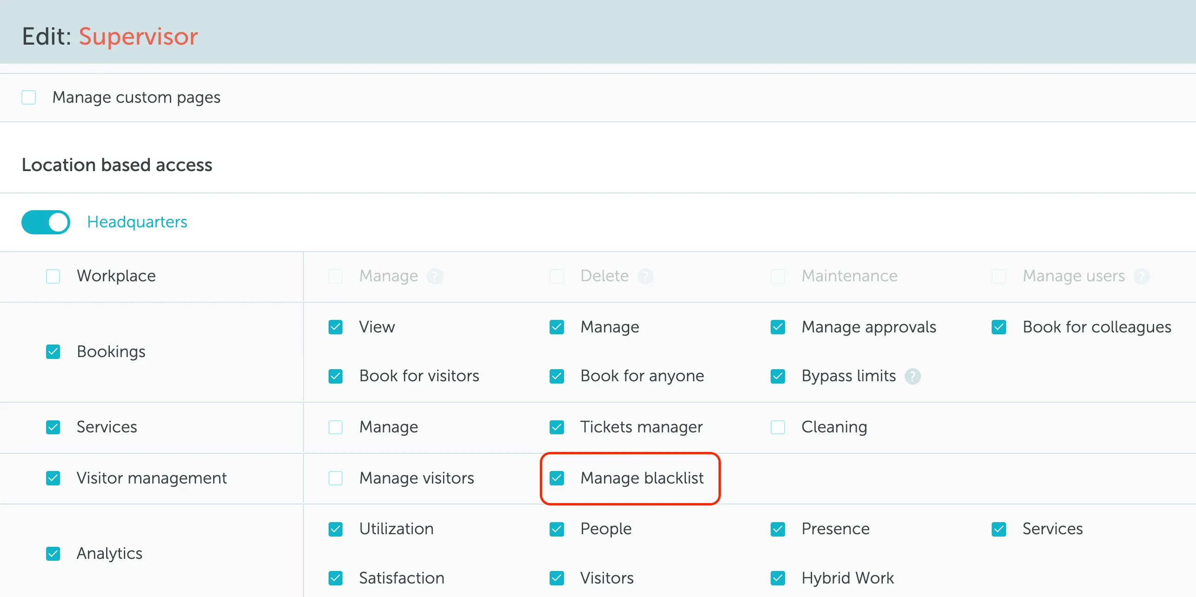Image resolution: width=1196 pixels, height=597 pixels.
Task: Click the disabled Maintenance checkbox
Action: point(778,276)
